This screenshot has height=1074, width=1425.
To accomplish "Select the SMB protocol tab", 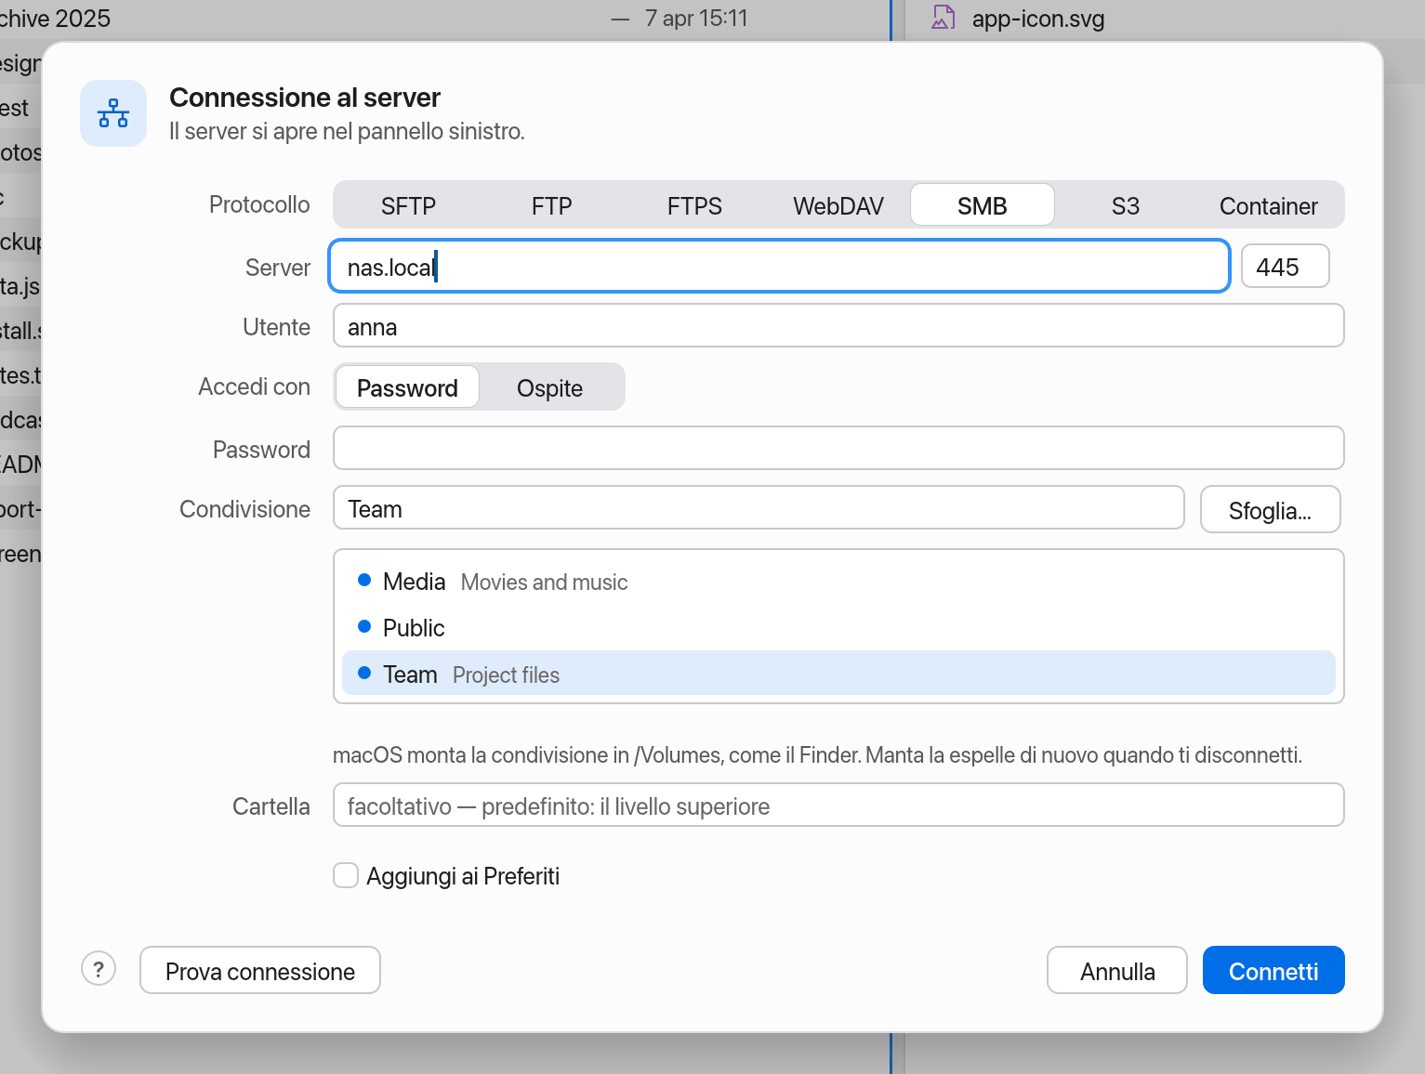I will pyautogui.click(x=983, y=205).
